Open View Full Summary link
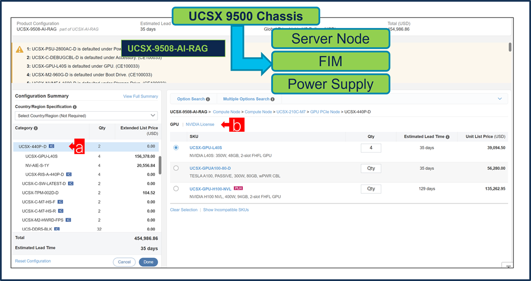531x281 pixels. click(x=141, y=96)
